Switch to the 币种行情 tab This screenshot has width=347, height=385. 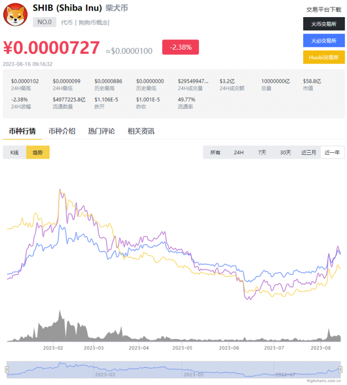[x=22, y=131]
